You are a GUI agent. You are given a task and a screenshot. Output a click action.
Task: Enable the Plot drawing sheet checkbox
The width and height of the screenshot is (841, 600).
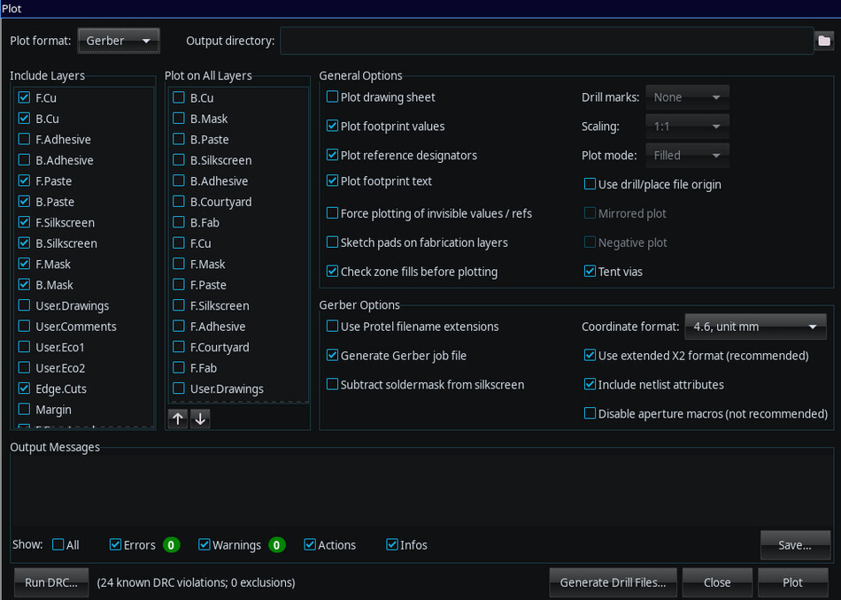click(333, 97)
